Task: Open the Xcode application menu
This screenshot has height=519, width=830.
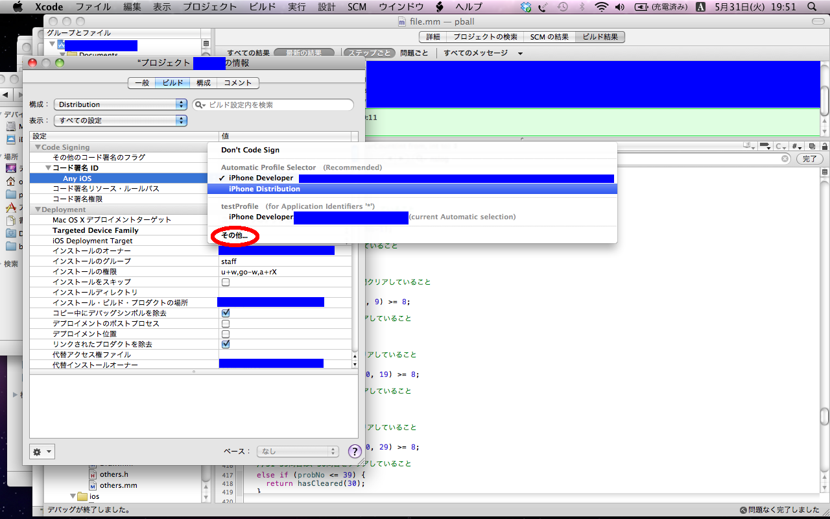Action: click(x=48, y=7)
